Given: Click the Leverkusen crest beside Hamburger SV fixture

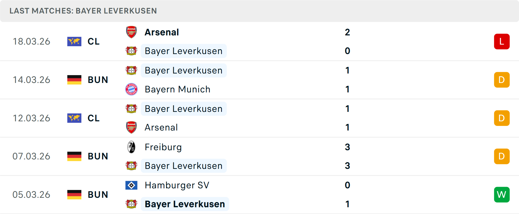Looking at the screenshot, I should (x=131, y=204).
